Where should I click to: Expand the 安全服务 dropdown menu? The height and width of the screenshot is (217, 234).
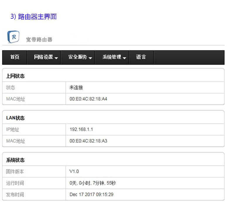80,57
